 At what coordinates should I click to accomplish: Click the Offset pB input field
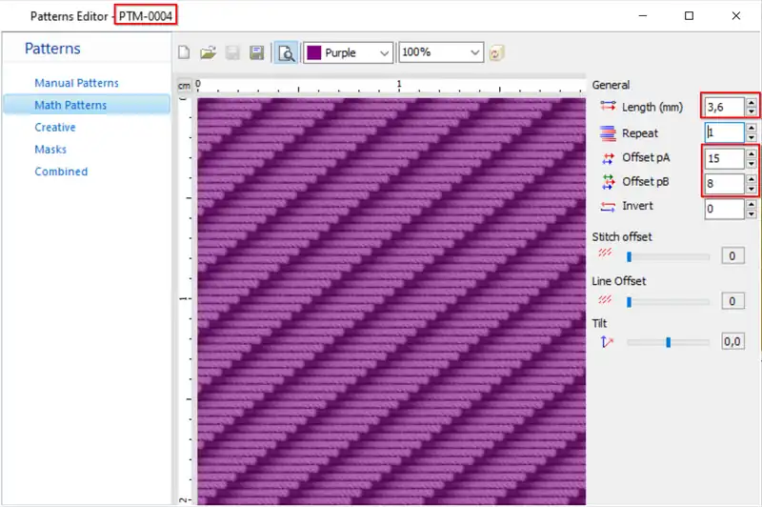pyautogui.click(x=724, y=184)
